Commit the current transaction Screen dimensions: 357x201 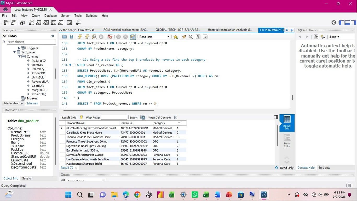[118, 37]
